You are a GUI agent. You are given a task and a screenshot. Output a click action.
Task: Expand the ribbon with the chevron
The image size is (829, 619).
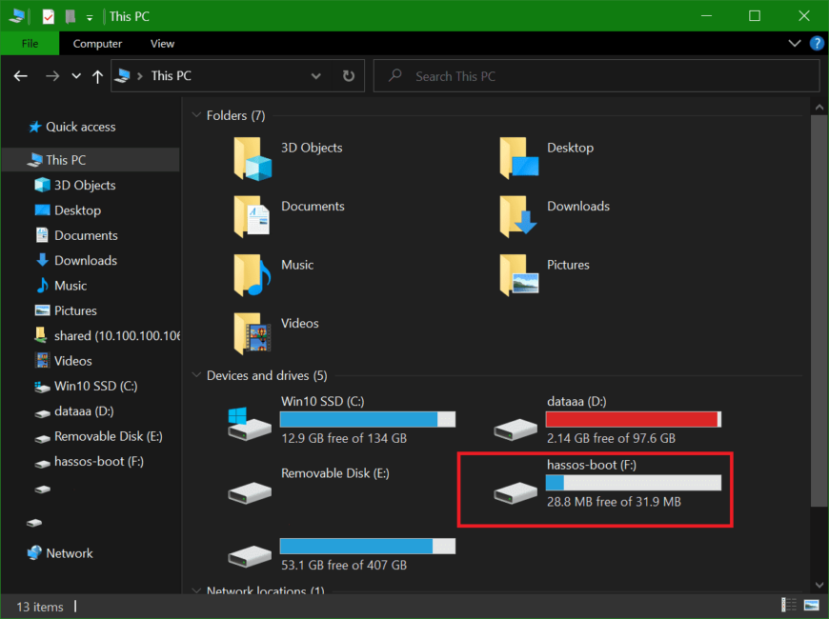click(x=796, y=44)
